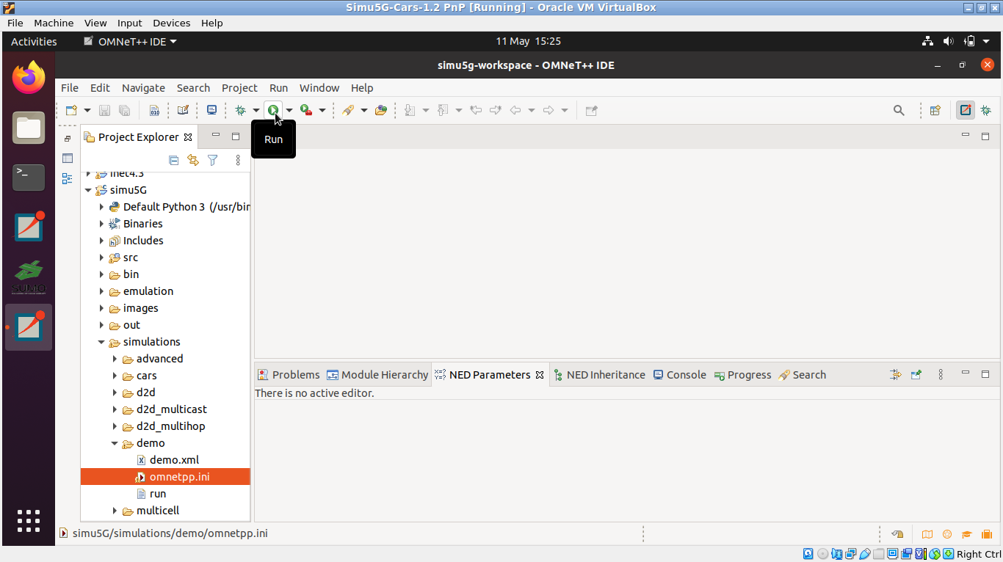
Task: Open Terminal from the Ubuntu dock
Action: click(x=29, y=178)
